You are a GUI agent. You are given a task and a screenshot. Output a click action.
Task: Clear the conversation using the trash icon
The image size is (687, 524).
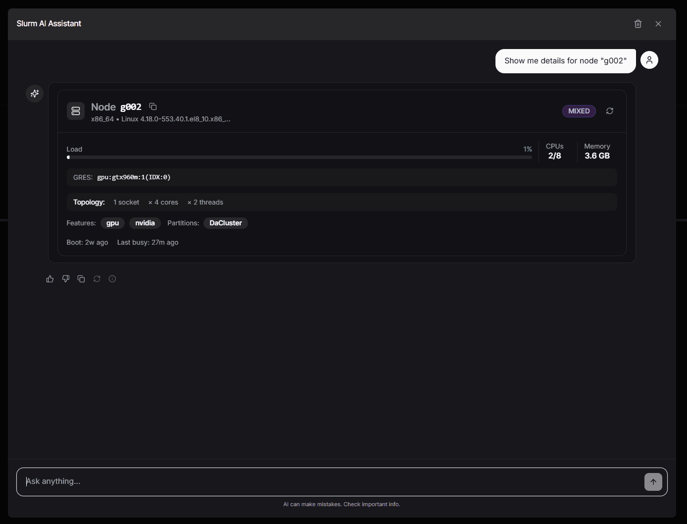[x=638, y=23]
